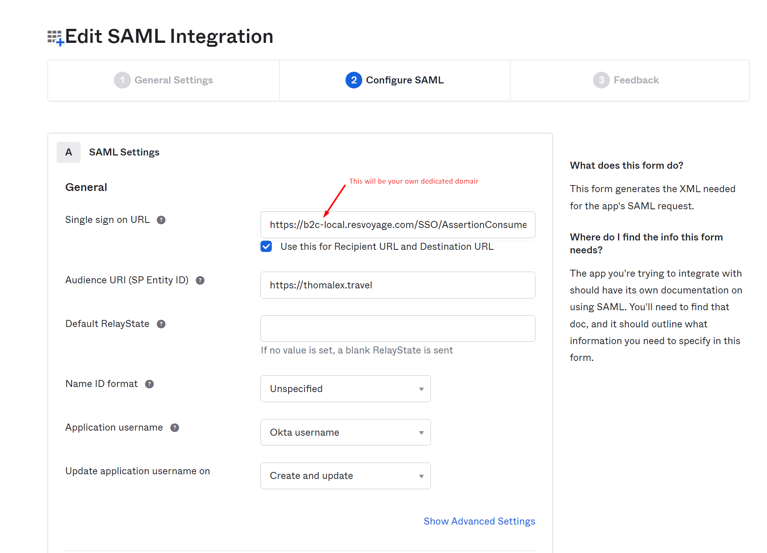The width and height of the screenshot is (767, 553).
Task: Focus the empty Default RelayState field
Action: point(397,329)
